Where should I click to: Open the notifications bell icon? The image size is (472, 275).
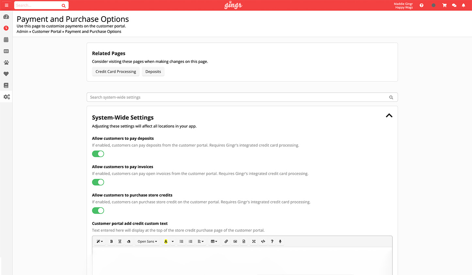pos(463,6)
